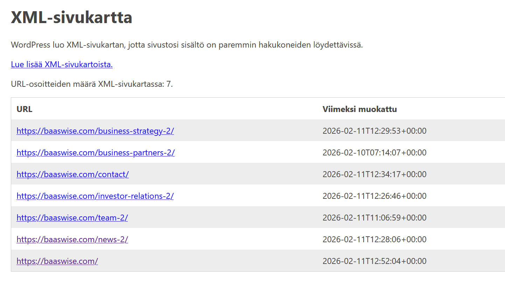Open the business-strategy-2 URL link

point(95,131)
